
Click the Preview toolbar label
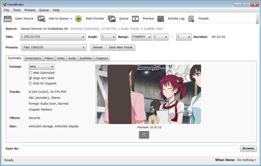pos(148,19)
